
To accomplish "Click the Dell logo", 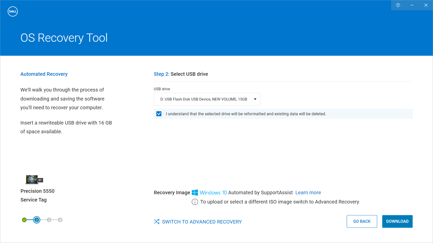I will click(x=13, y=11).
